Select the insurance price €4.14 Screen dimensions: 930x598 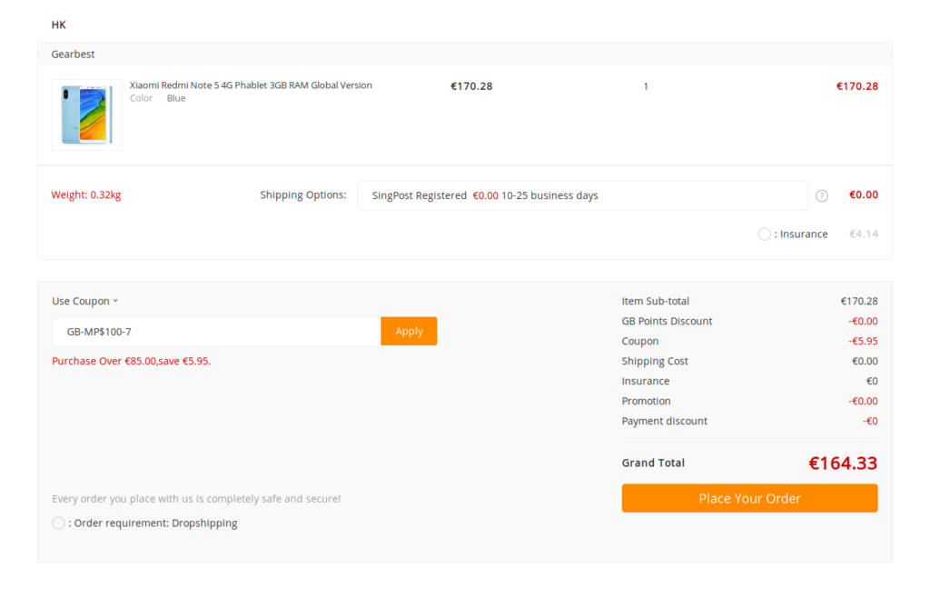pos(864,234)
